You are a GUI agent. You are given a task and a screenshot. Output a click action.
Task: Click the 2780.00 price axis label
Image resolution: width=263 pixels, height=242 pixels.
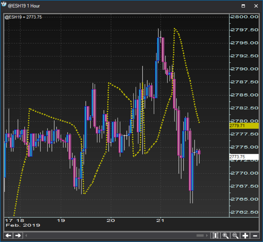(x=245, y=121)
